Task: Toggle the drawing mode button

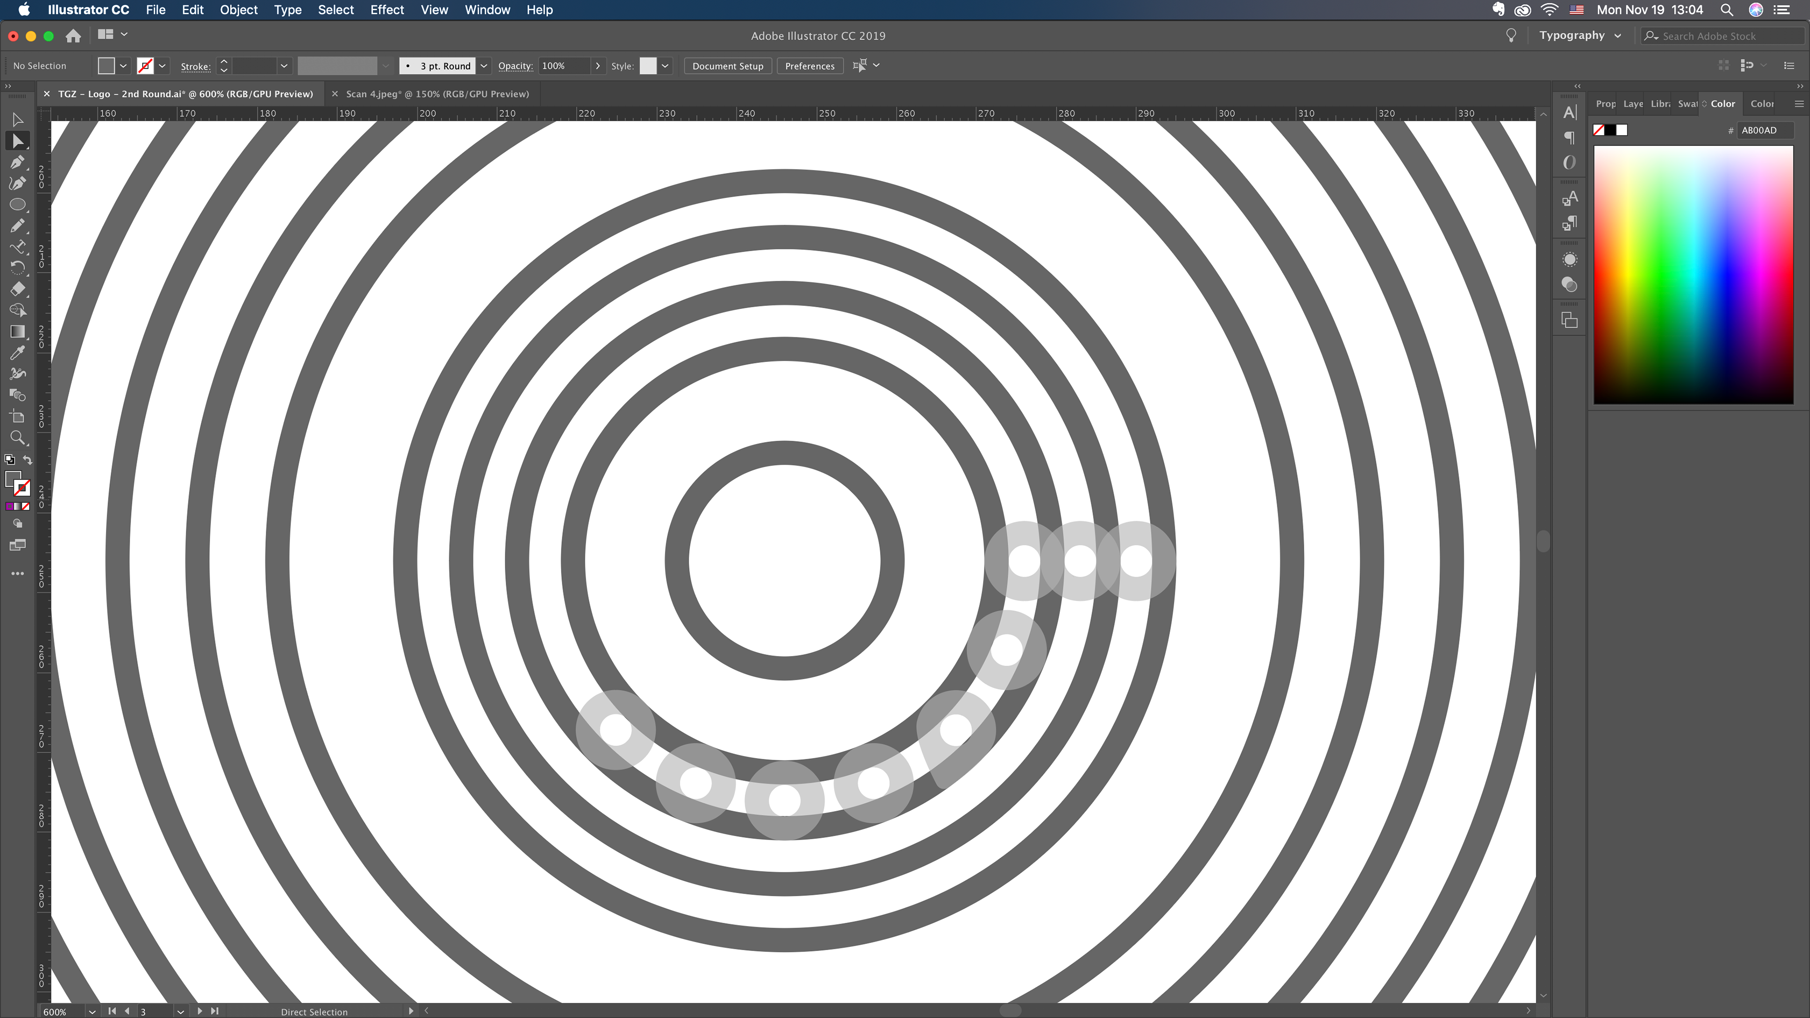Action: (17, 524)
